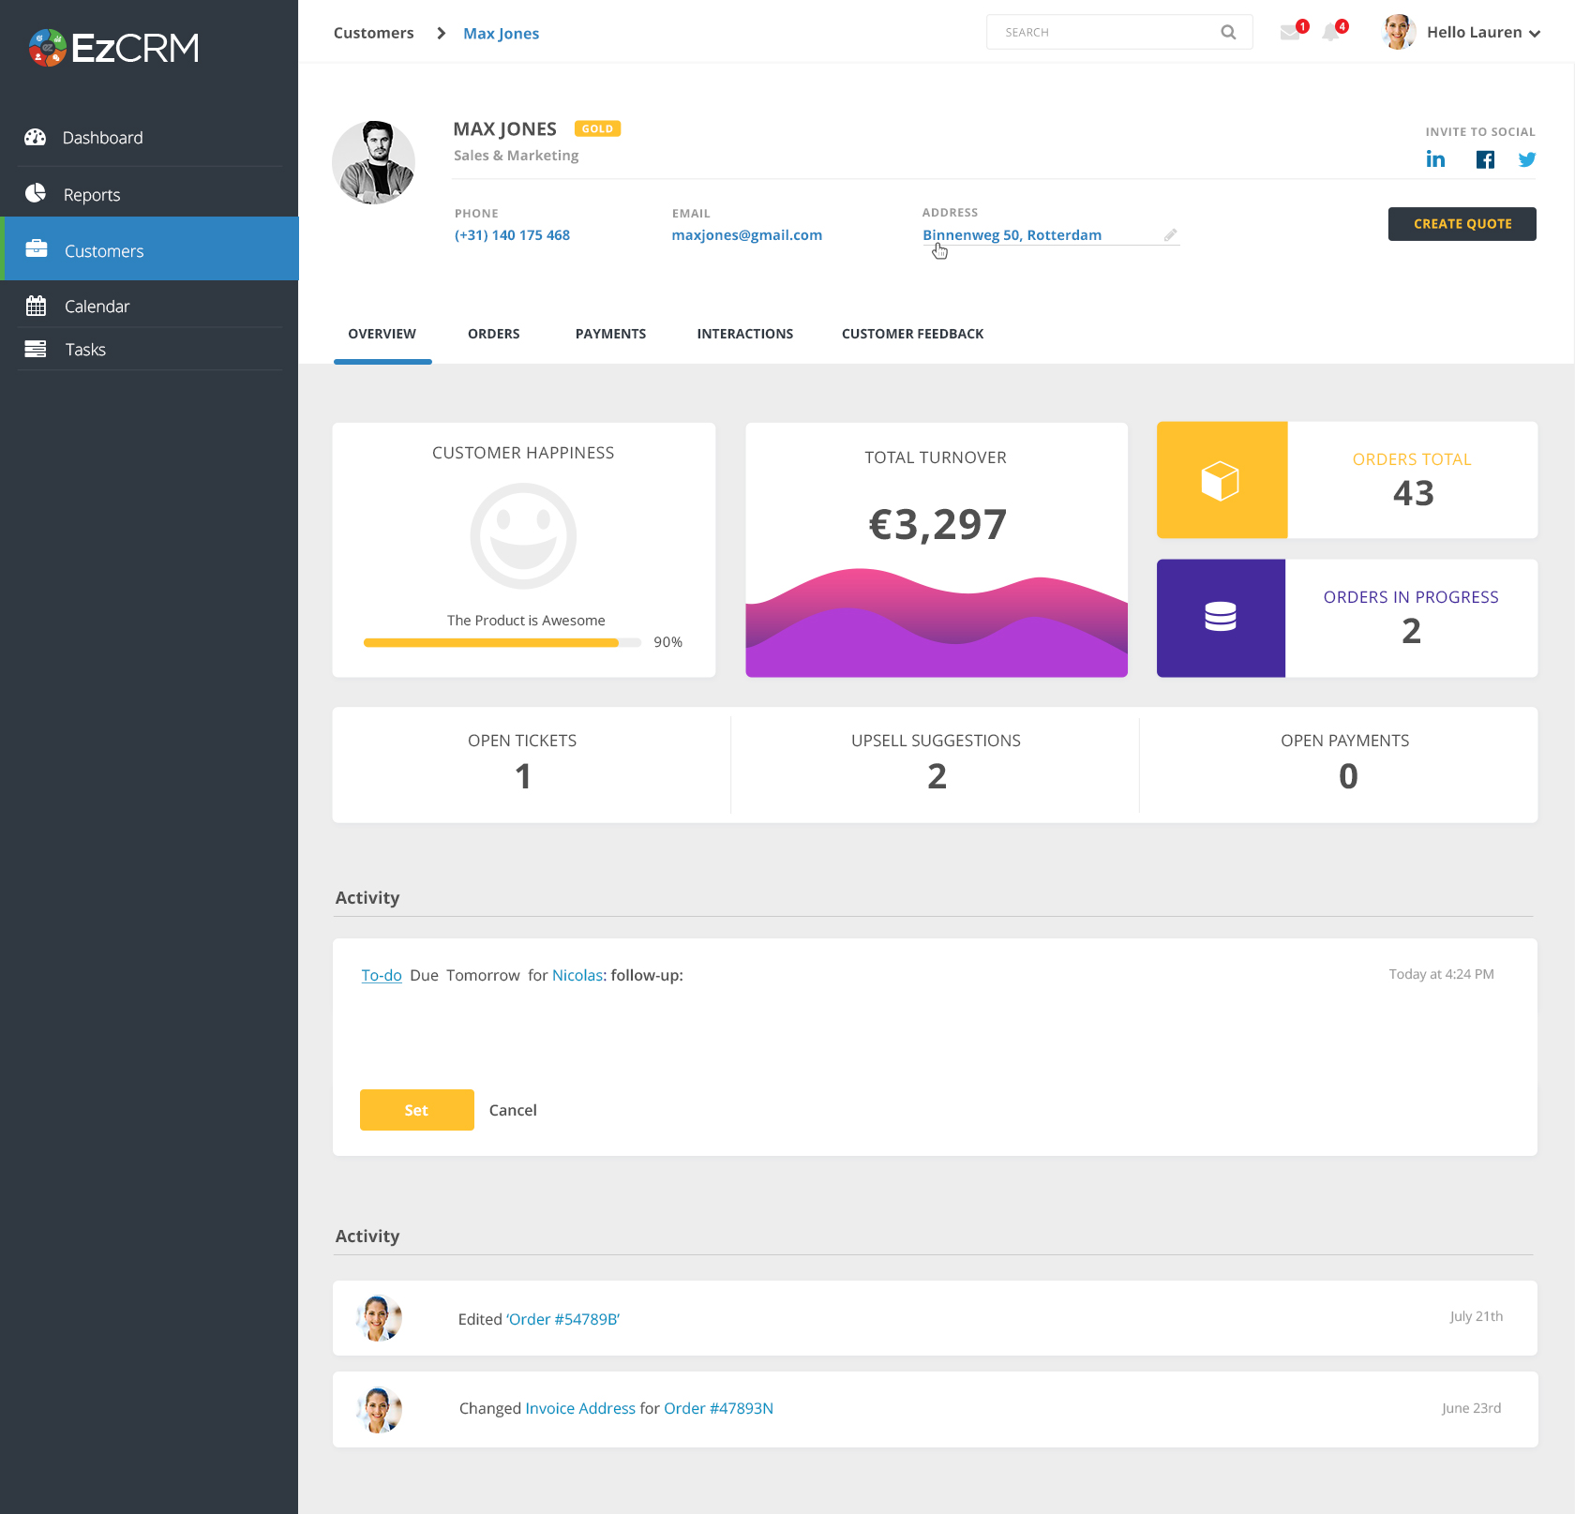Click the Orders Total box icon
Image resolution: width=1575 pixels, height=1514 pixels.
click(1221, 480)
